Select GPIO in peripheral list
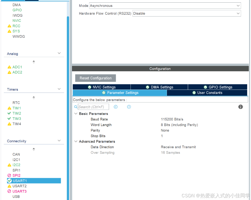The image size is (251, 200). coord(17,10)
